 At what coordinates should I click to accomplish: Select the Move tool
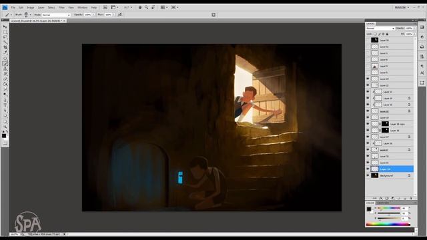click(5, 27)
